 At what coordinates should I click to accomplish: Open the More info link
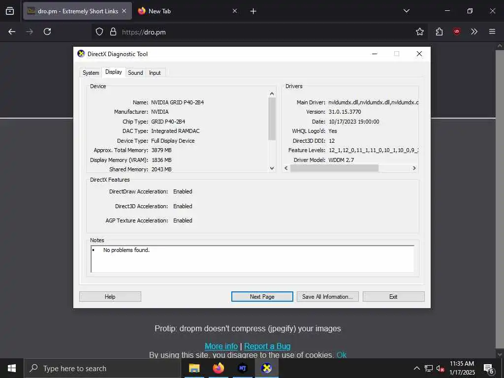[x=221, y=346]
